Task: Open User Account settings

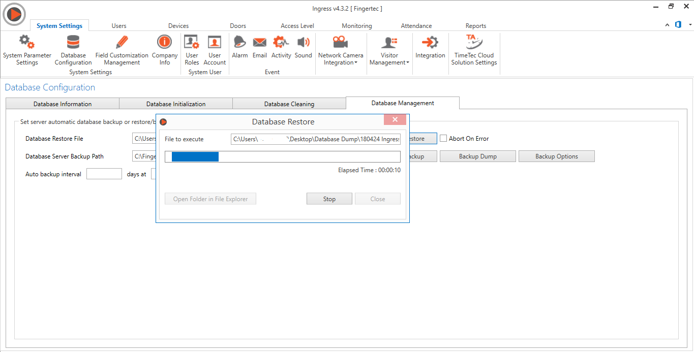Action: (215, 50)
